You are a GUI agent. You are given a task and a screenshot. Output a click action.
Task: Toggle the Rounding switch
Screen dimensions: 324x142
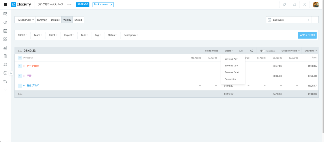[262, 51]
